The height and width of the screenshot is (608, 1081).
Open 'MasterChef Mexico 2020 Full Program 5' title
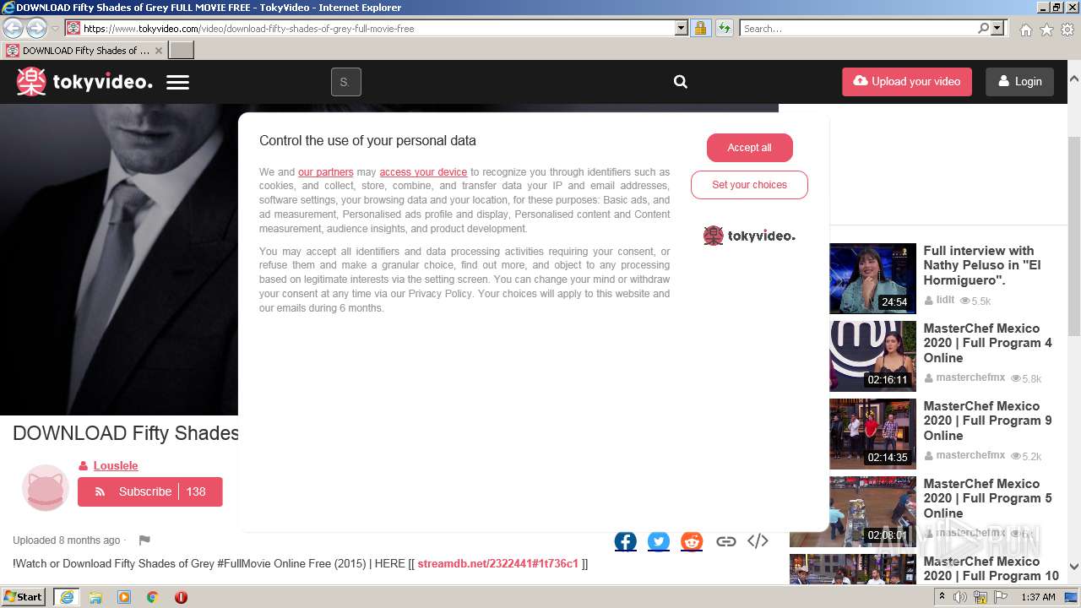tap(987, 498)
